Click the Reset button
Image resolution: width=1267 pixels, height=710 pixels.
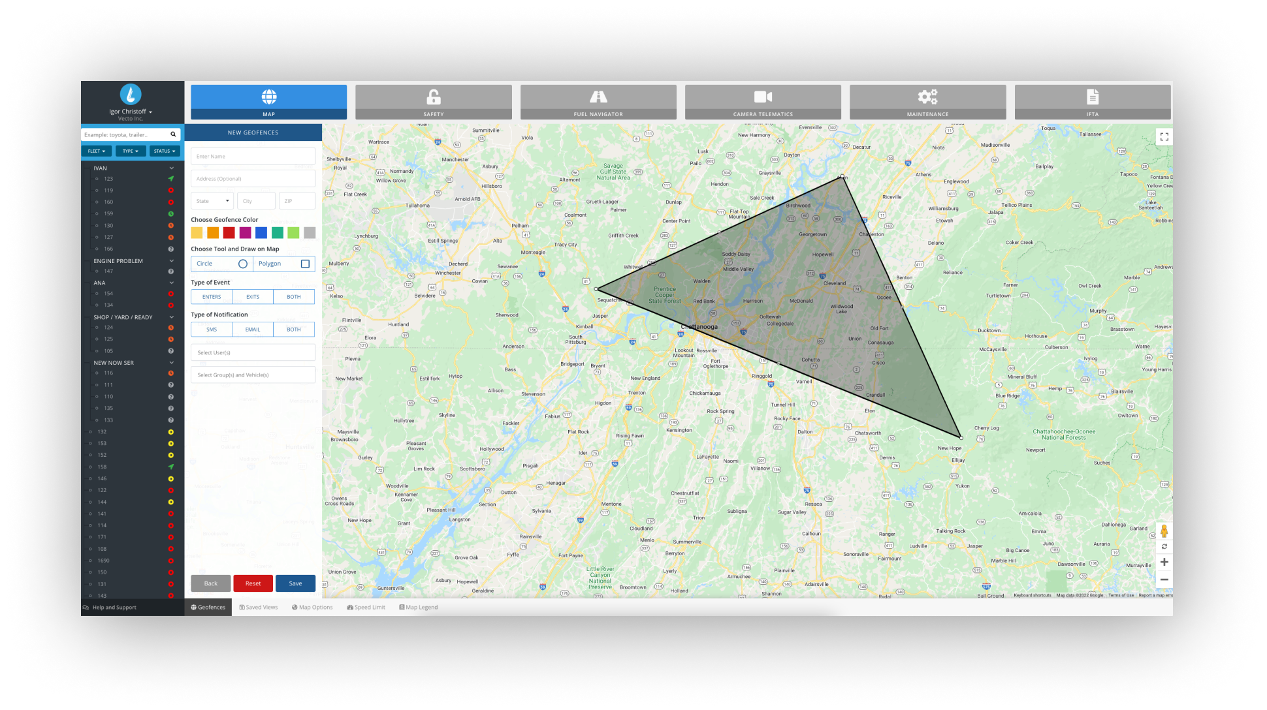click(x=252, y=583)
